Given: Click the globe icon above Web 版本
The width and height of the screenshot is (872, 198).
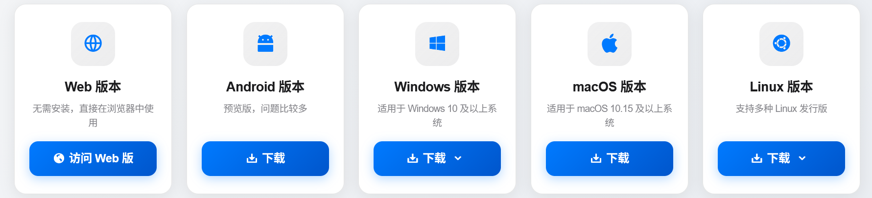Looking at the screenshot, I should pyautogui.click(x=93, y=44).
